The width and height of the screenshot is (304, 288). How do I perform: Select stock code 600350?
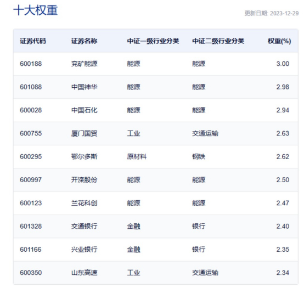click(x=31, y=273)
